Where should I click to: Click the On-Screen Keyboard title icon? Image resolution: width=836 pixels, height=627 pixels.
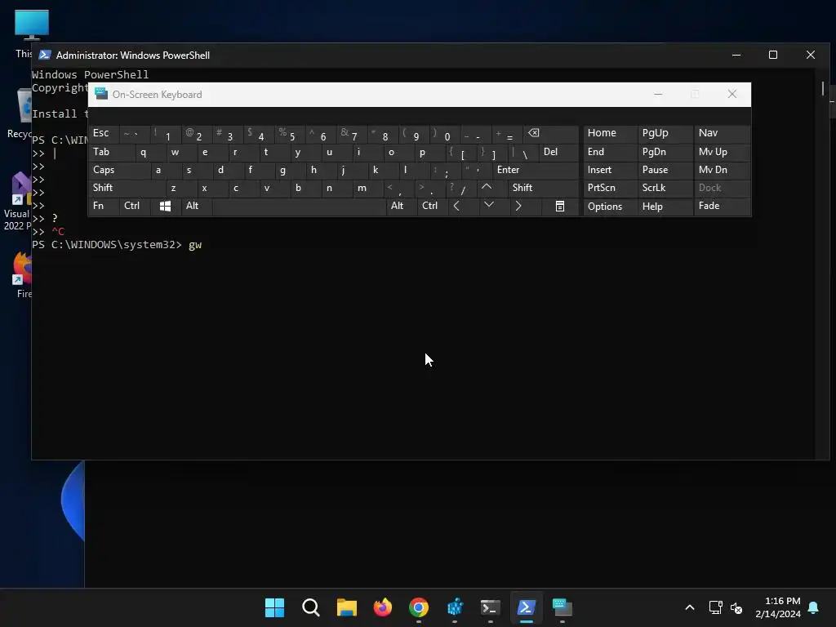tap(100, 95)
